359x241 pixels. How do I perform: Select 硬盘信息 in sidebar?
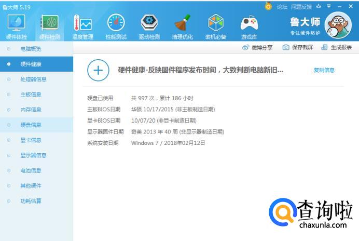pos(36,125)
